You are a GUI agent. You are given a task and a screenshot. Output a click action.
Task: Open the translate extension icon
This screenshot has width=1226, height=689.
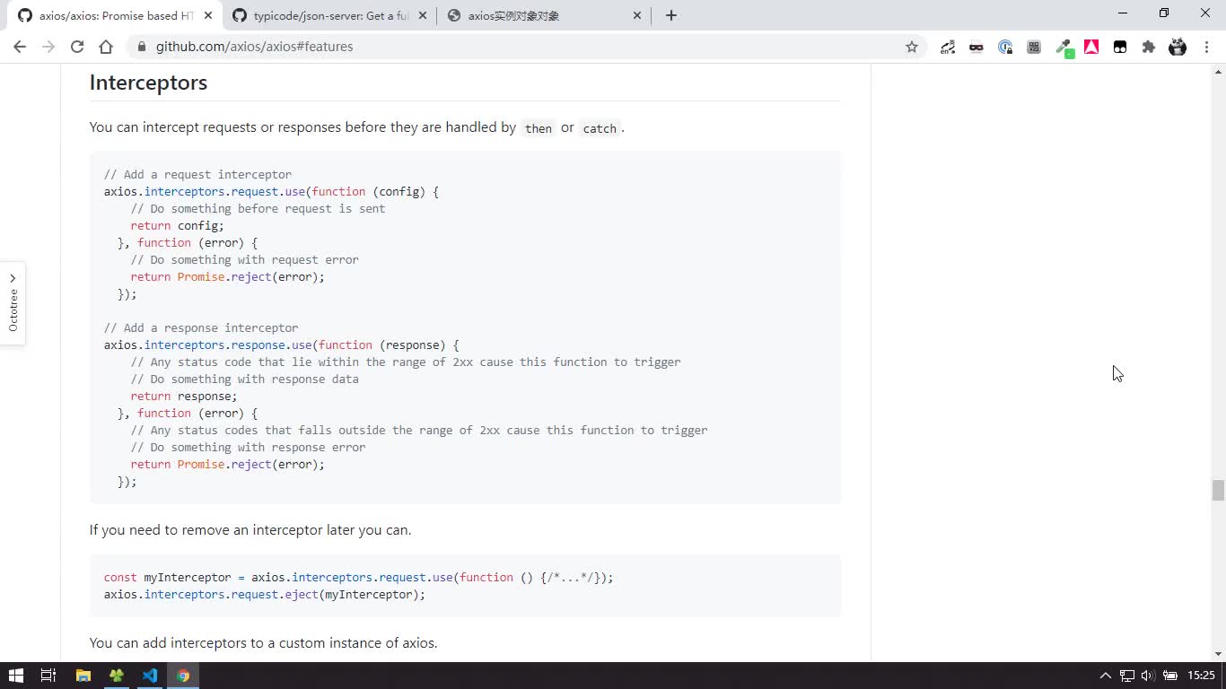(x=948, y=47)
